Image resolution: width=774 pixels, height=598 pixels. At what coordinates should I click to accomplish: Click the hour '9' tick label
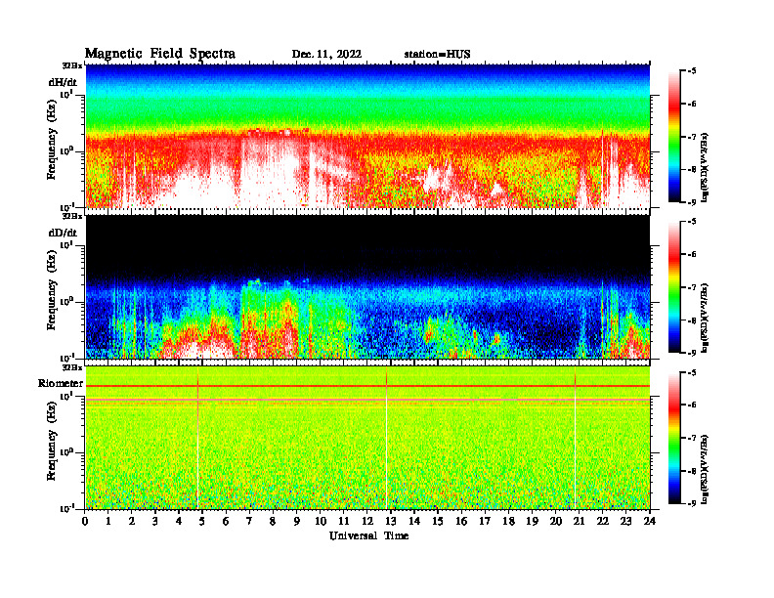pos(296,522)
